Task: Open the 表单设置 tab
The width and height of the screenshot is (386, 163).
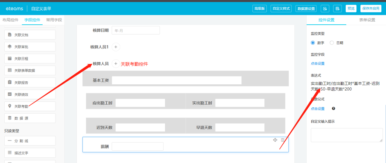Action: [367, 20]
